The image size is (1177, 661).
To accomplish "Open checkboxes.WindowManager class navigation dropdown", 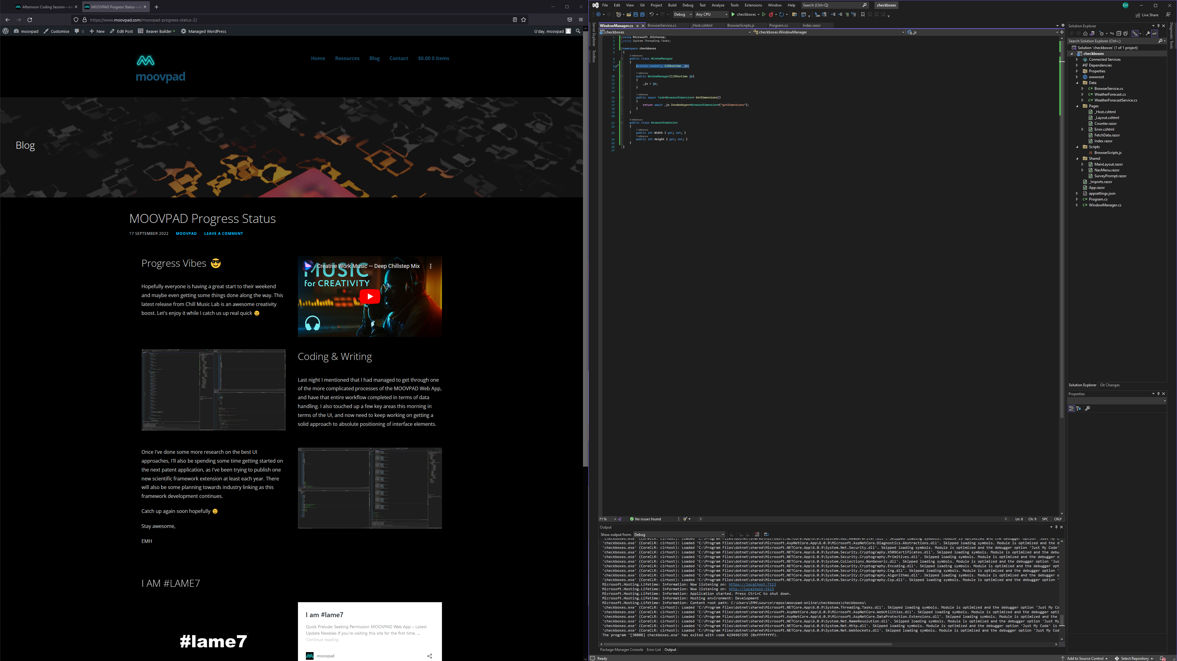I will pyautogui.click(x=829, y=32).
